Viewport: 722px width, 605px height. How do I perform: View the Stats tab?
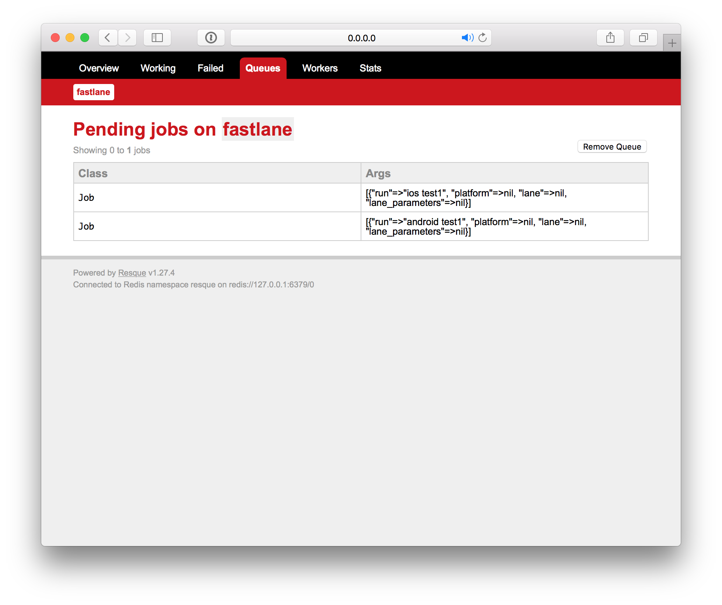click(x=370, y=68)
